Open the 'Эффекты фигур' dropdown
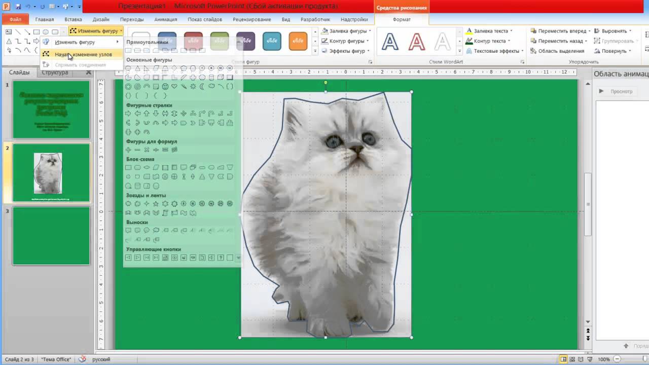The width and height of the screenshot is (649, 365). click(x=346, y=51)
